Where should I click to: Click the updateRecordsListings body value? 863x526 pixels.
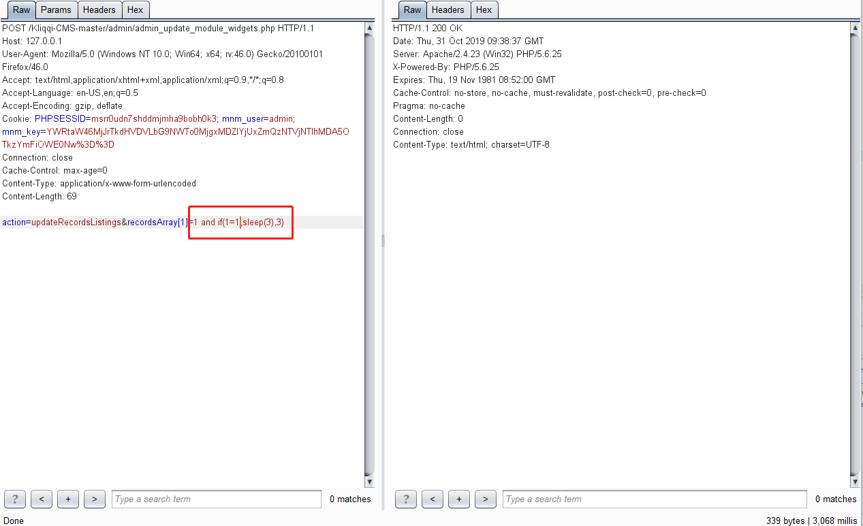click(76, 222)
